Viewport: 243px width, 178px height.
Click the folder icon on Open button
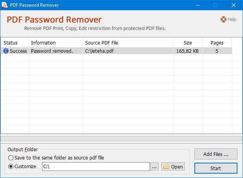[x=166, y=167]
